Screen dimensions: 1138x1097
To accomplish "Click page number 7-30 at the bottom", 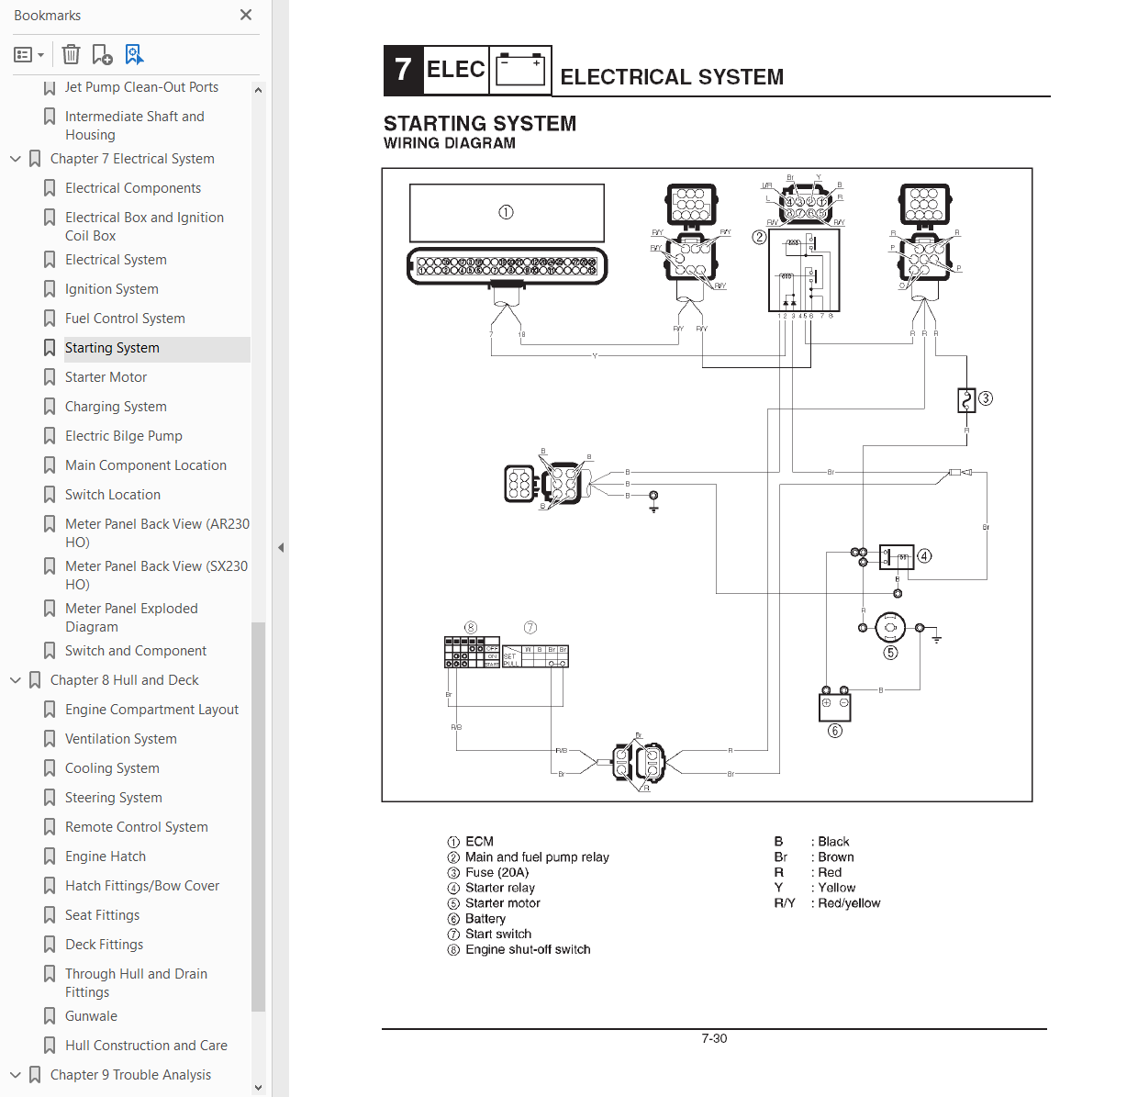I will click(714, 1038).
